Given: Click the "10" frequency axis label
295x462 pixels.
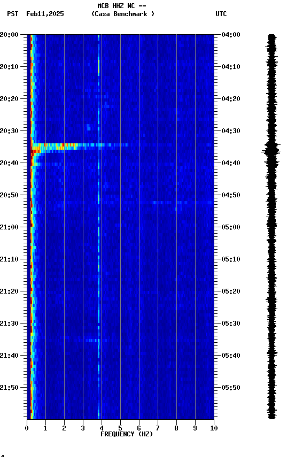Looking at the screenshot, I should (x=214, y=429).
